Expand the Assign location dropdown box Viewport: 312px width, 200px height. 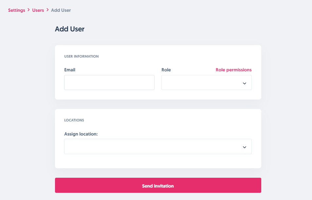tap(154, 147)
